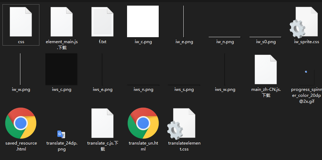Screen dimensions: 322x160
Task: Select the f.txt text document
Action: coord(102,22)
